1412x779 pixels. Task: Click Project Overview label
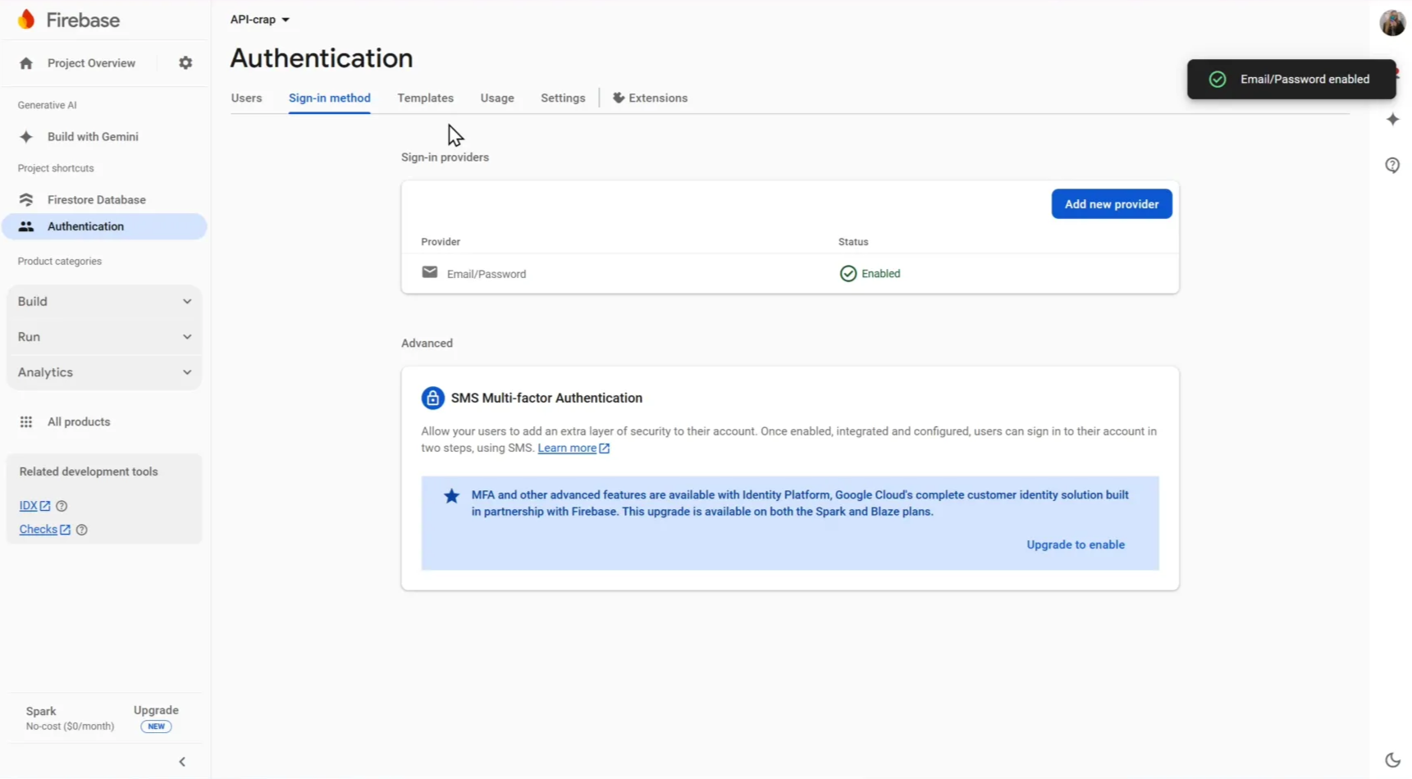(91, 63)
